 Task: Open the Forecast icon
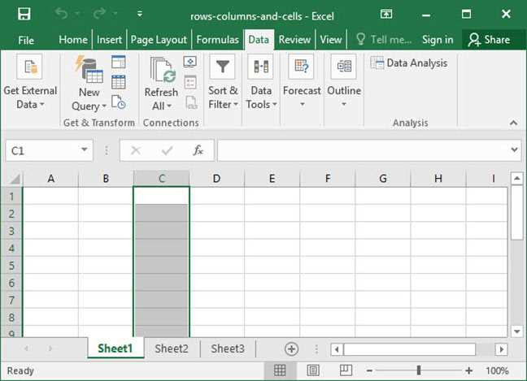tap(302, 67)
